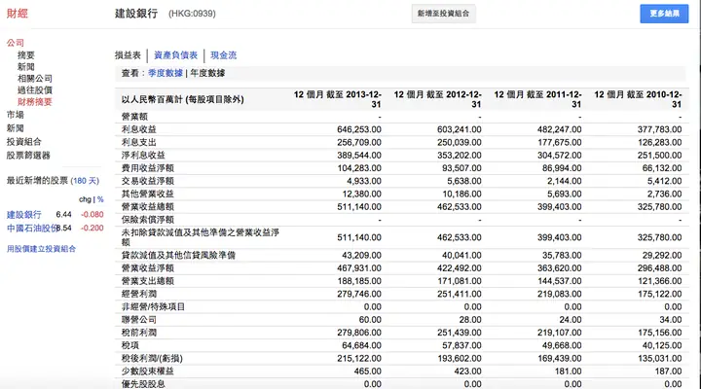Viewport: 701px width, 389px height.
Task: Select row label 利息收益
Action: [139, 129]
